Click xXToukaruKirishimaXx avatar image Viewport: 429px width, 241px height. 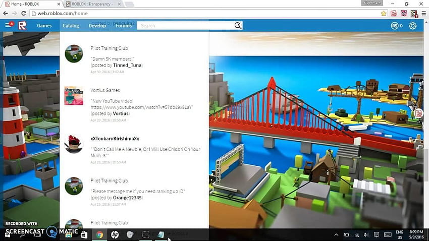tap(74, 144)
